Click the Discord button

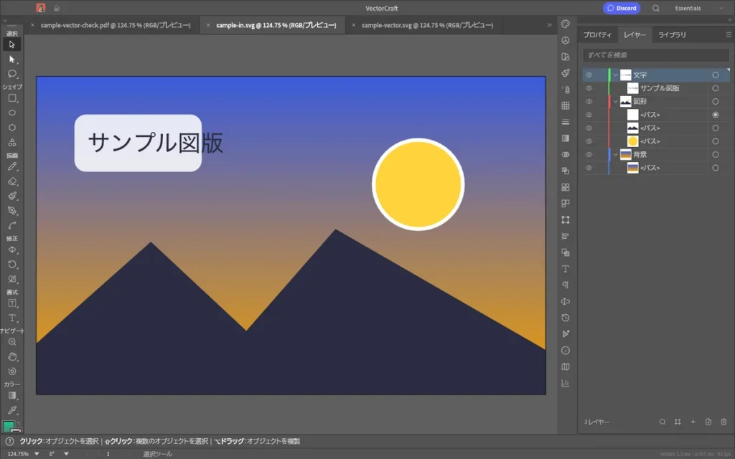[621, 8]
